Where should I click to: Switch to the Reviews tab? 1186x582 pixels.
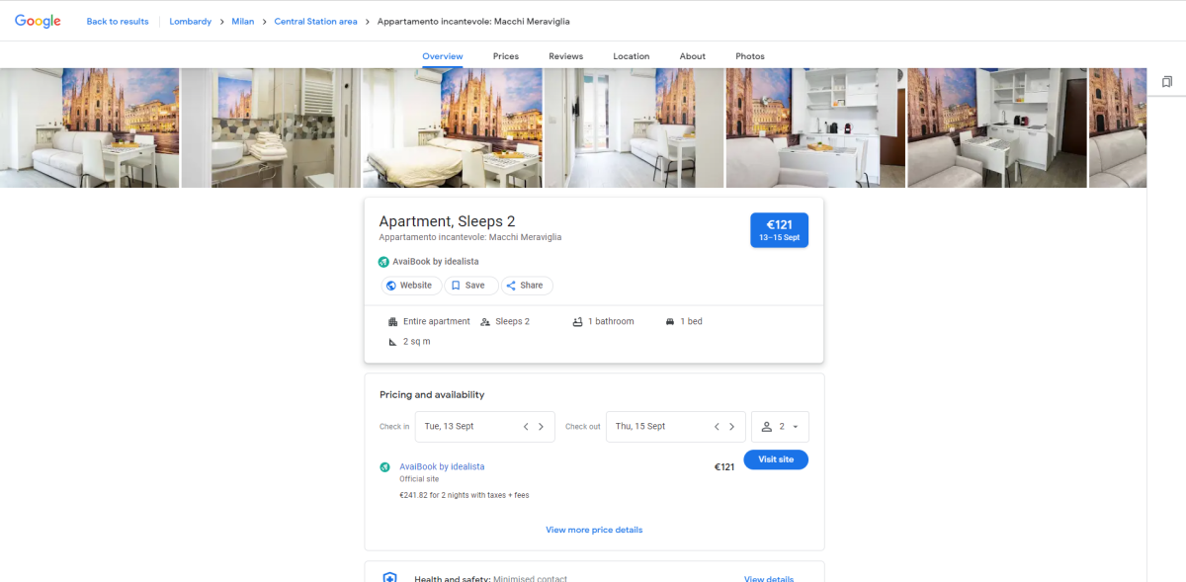pyautogui.click(x=565, y=56)
